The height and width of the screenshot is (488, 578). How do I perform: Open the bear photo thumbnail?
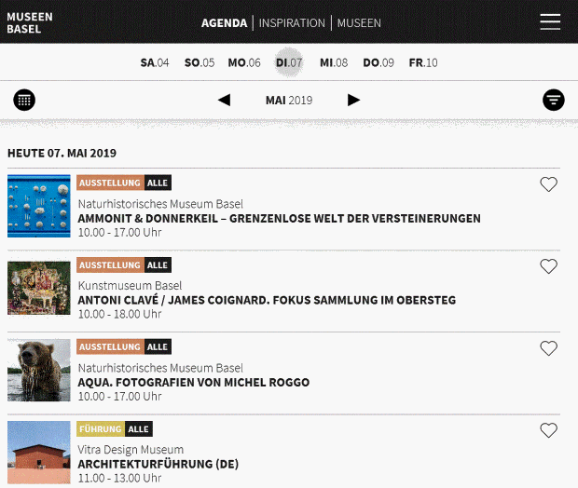[x=39, y=370]
